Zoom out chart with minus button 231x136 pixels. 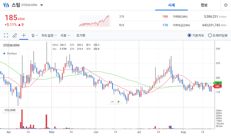click(112, 102)
